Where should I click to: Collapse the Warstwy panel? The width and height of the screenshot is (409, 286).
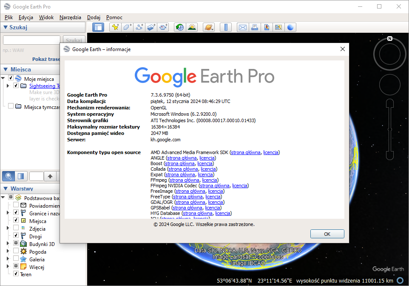pyautogui.click(x=6, y=189)
